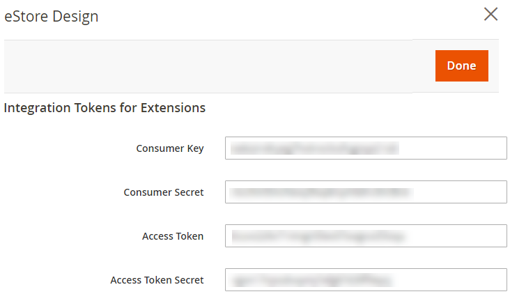Click the Access Token Secret label
The height and width of the screenshot is (294, 510).
[157, 280]
